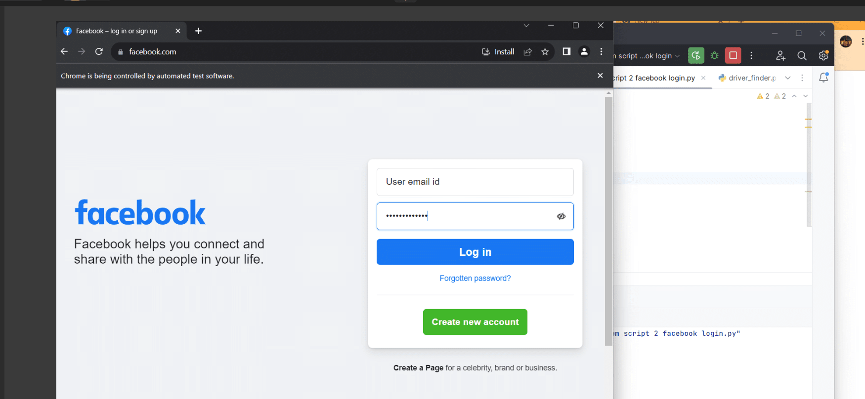Show hidden editor tabs dropdown
Viewport: 865px width, 399px height.
788,78
